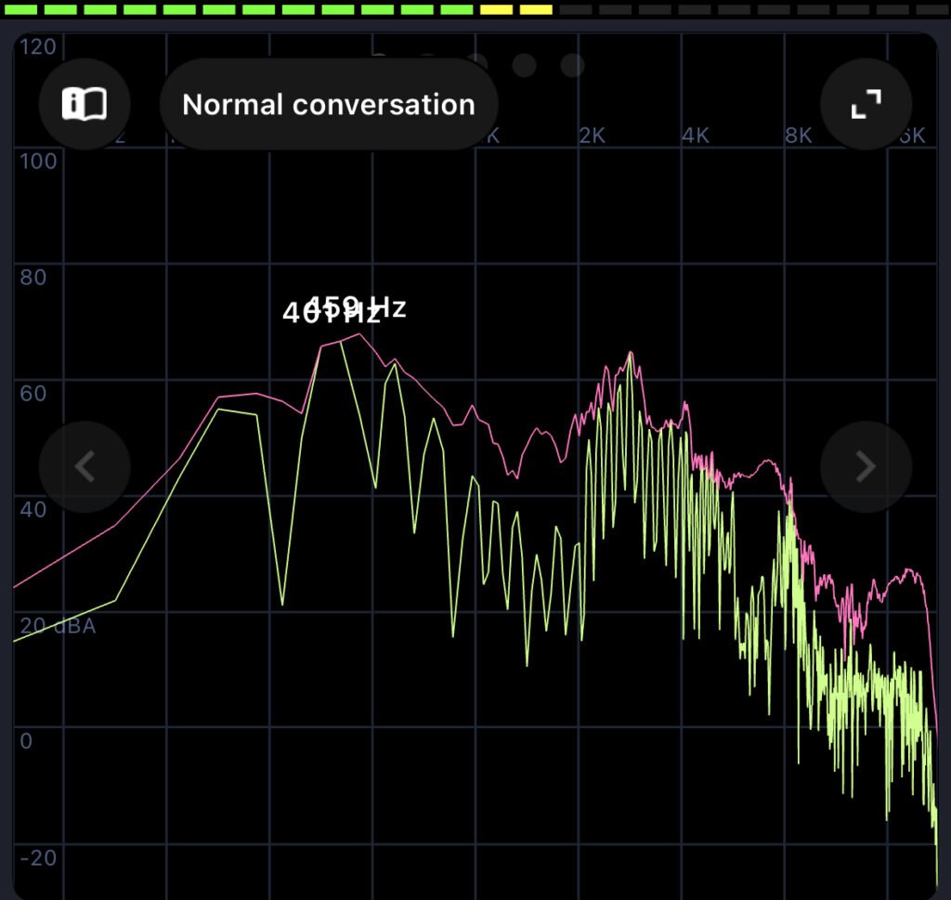Click the yellow segments of level meter
951x900 pixels.
(516, 9)
